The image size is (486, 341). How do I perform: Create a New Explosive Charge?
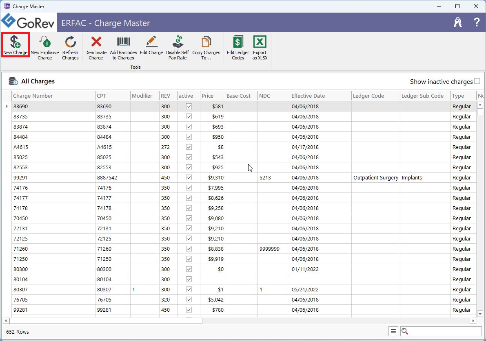pyautogui.click(x=44, y=47)
